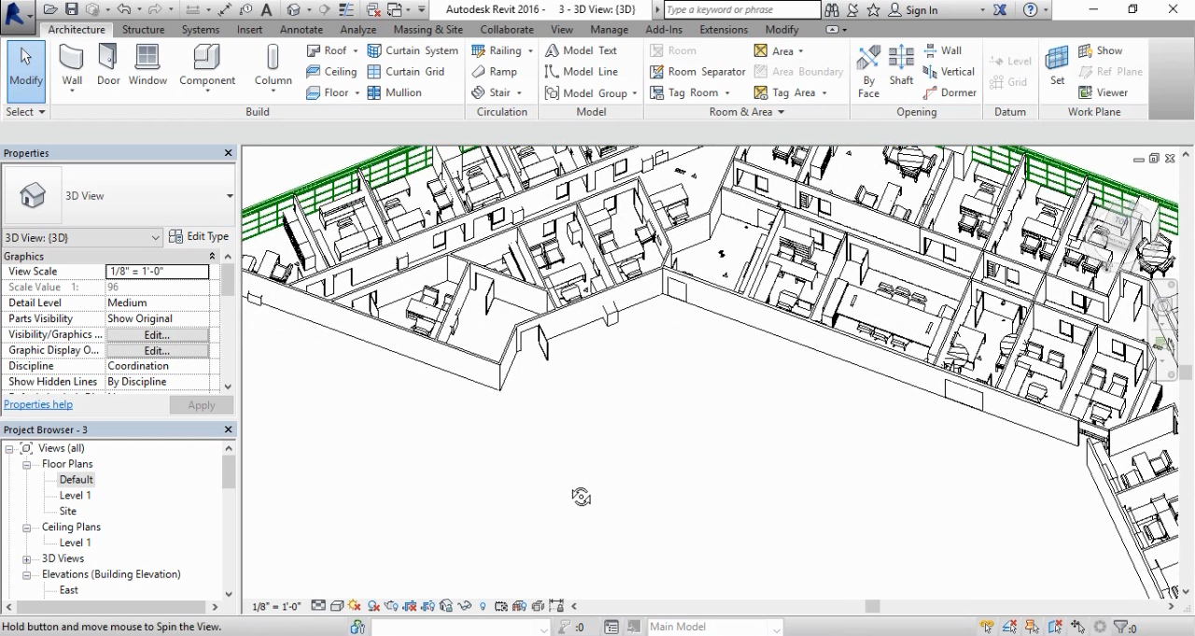This screenshot has width=1195, height=636.
Task: Collapse the Floor Plans tree node
Action: pyautogui.click(x=27, y=464)
